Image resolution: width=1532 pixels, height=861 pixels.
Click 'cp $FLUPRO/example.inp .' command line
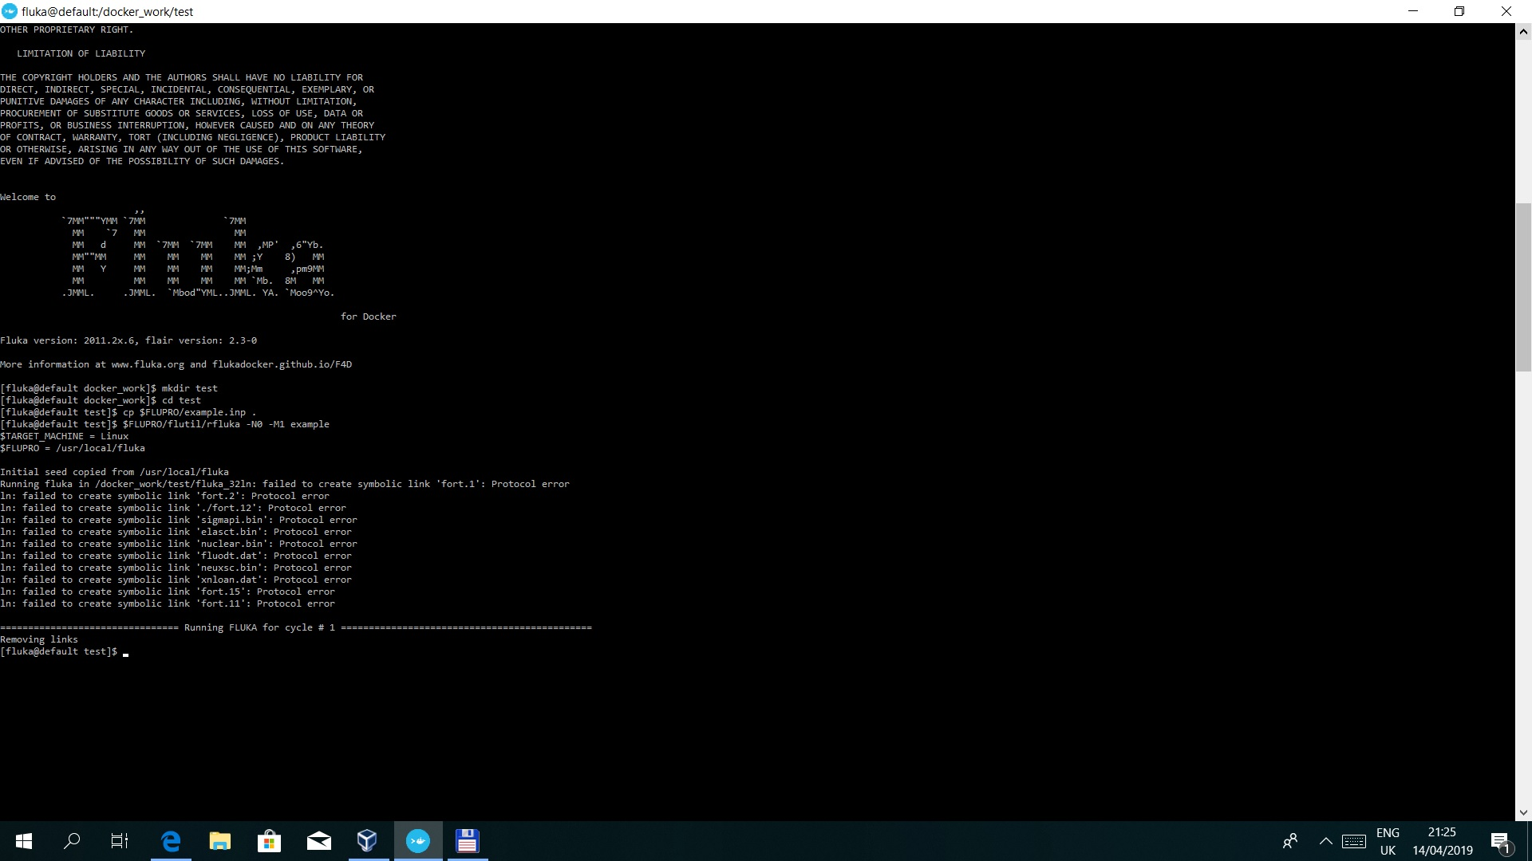[x=128, y=412]
